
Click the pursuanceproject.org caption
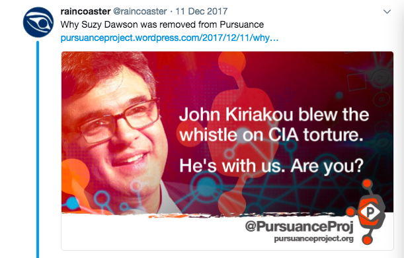tap(313, 239)
